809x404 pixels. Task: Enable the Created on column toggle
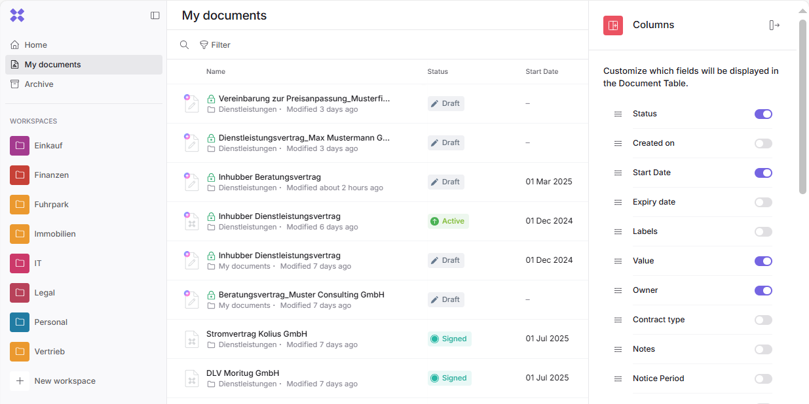pyautogui.click(x=763, y=144)
